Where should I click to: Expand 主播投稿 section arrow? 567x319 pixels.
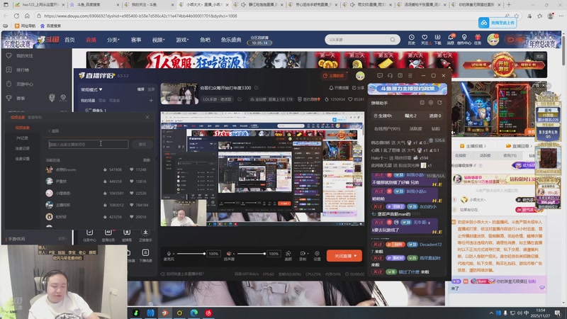click(x=485, y=146)
